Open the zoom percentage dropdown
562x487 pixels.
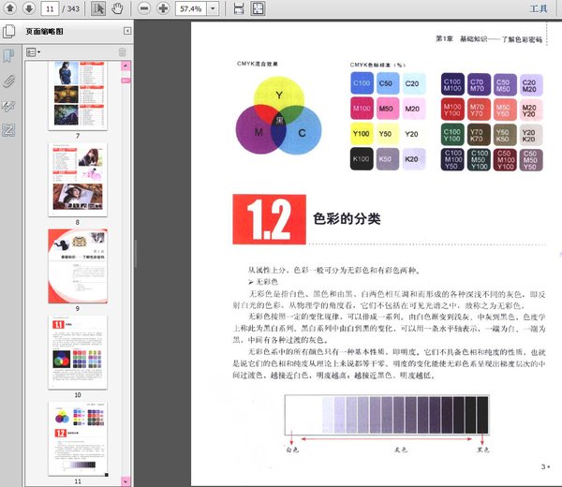pyautogui.click(x=214, y=8)
